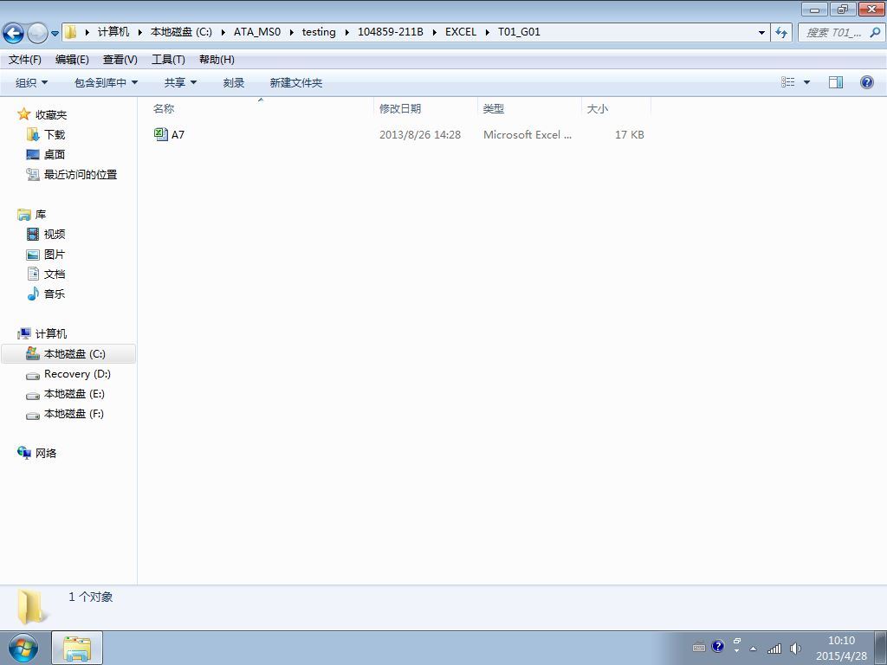
Task: Click the Explorer taskbar icon
Action: point(77,648)
